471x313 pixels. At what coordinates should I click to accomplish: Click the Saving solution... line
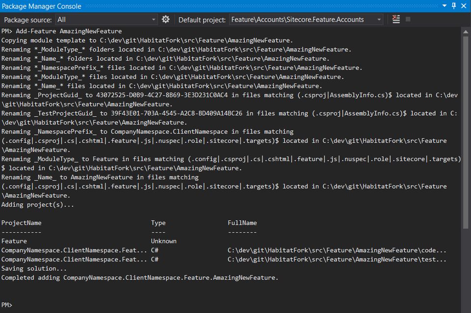(34, 268)
